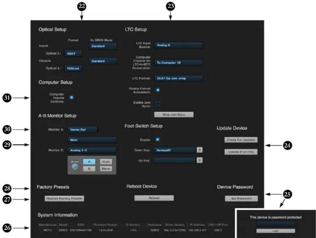Open the Monitor A Main output dropdown
The width and height of the screenshot is (316, 238).
click(92, 140)
